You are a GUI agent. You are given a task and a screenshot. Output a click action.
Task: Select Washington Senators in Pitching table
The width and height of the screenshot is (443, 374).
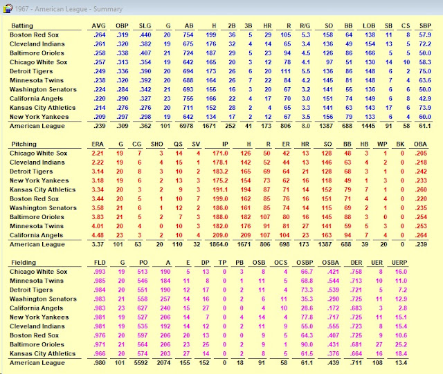(43, 208)
